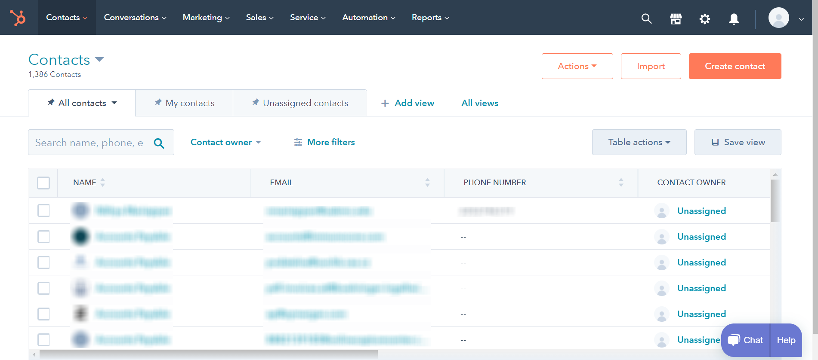Click the user account avatar

click(778, 18)
